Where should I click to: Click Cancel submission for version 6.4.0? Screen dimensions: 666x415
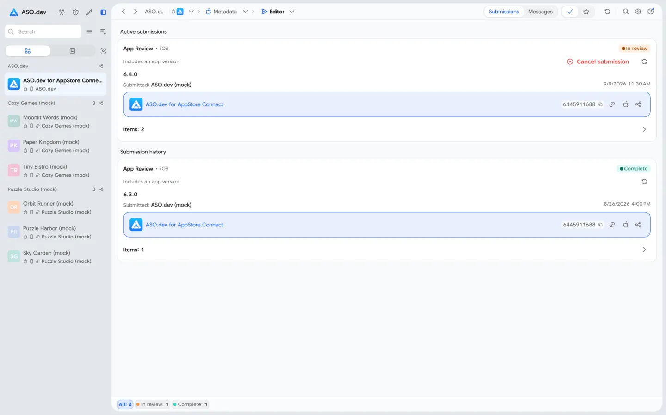pos(598,61)
